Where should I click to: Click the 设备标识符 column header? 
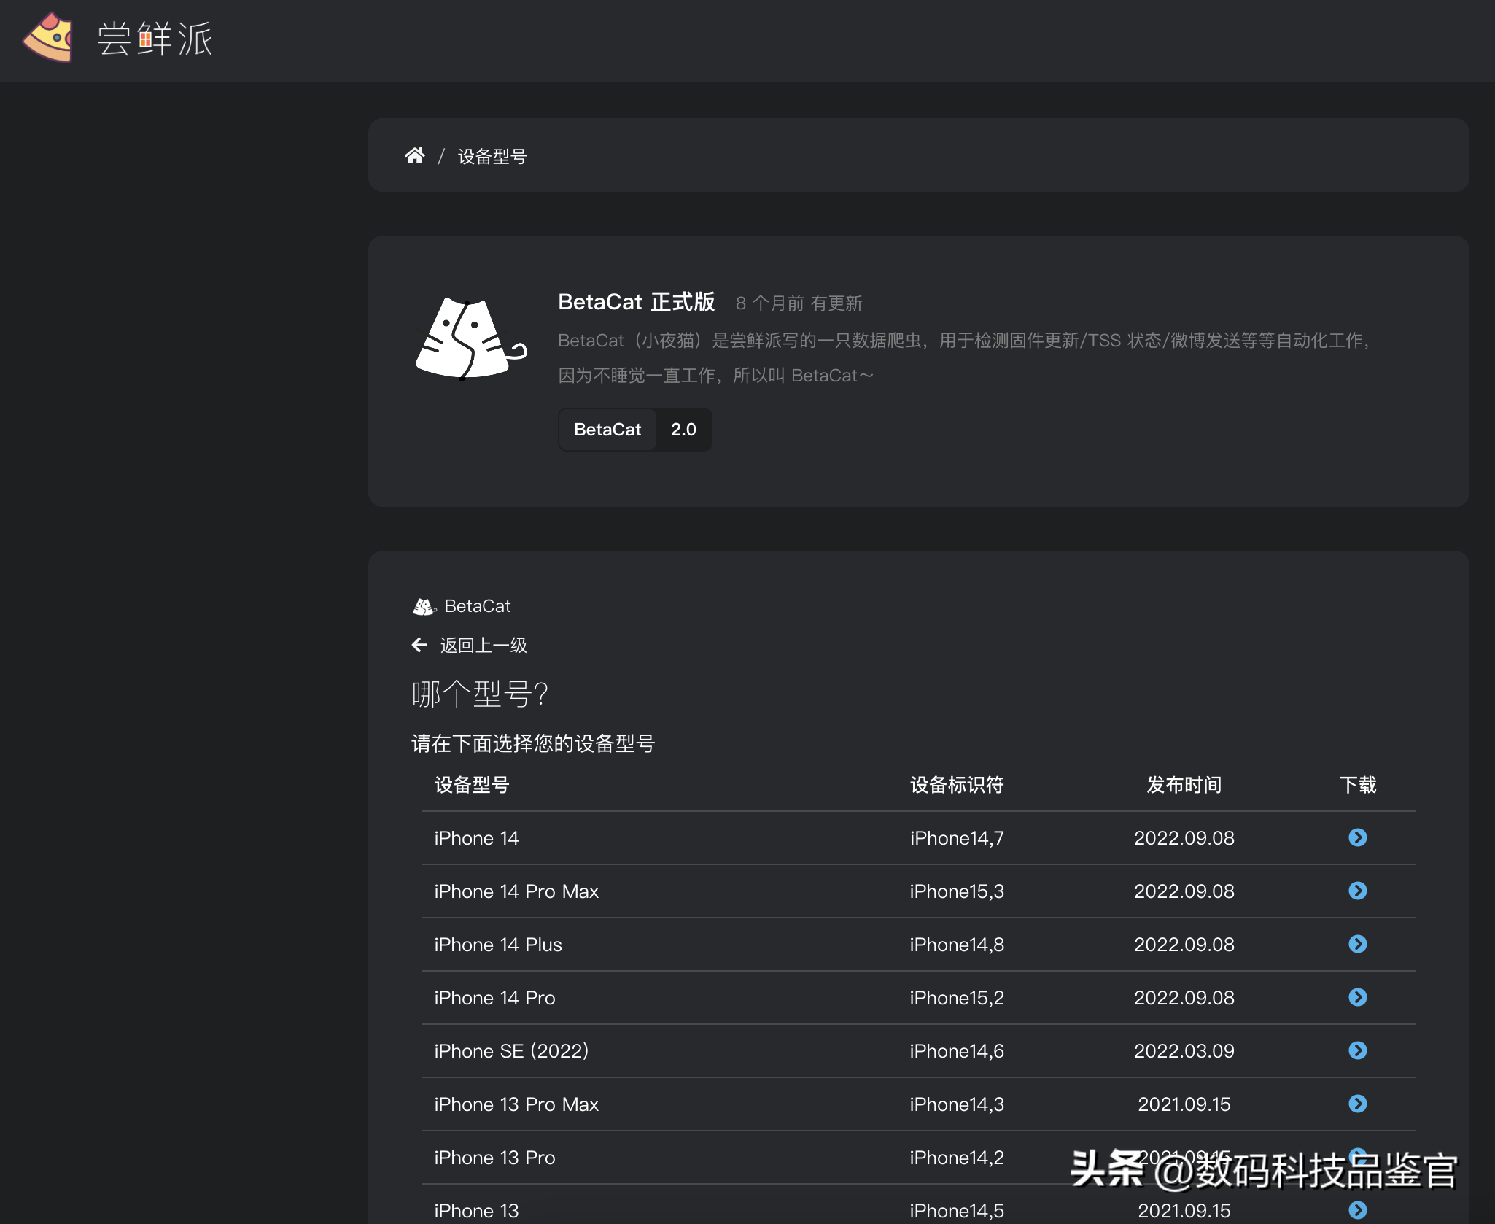(x=957, y=785)
